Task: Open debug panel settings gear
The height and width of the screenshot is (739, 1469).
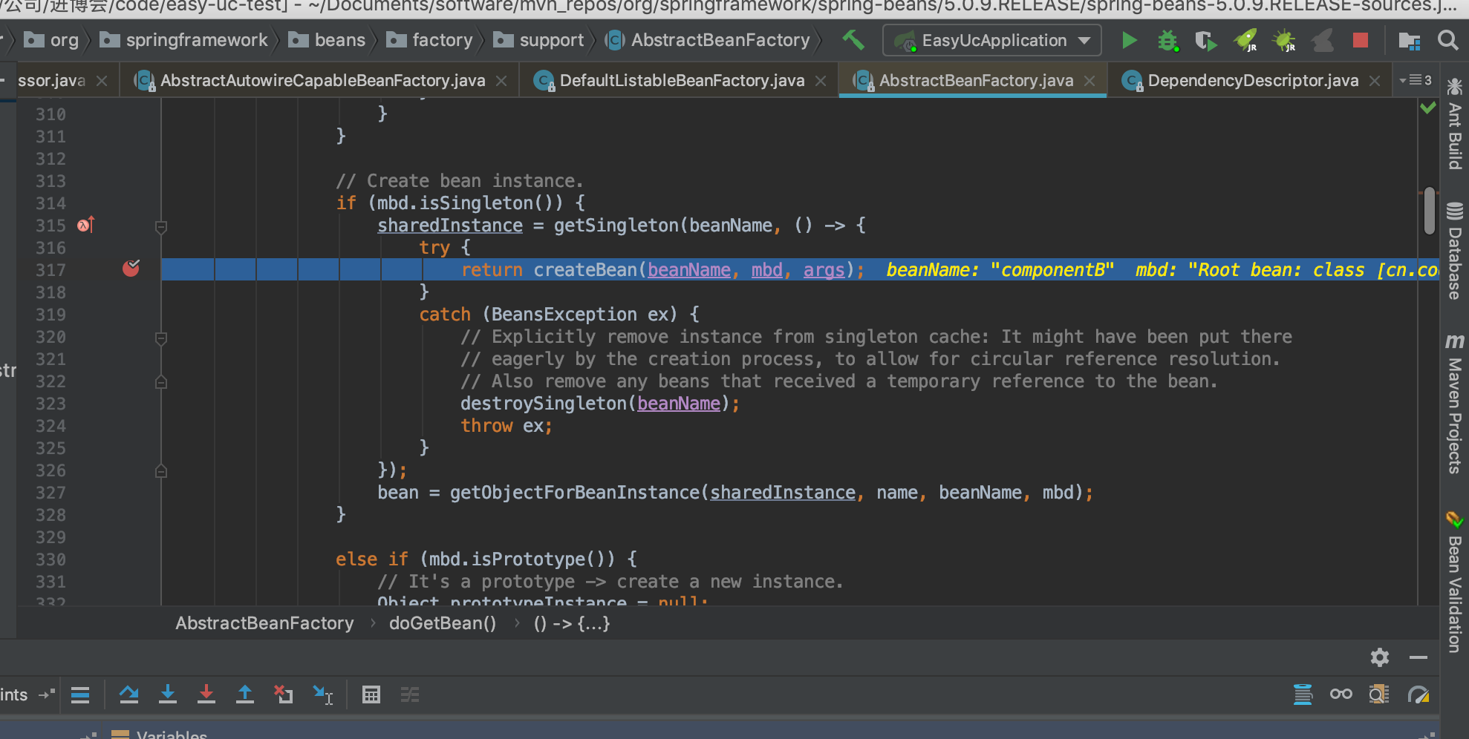Action: 1379,657
